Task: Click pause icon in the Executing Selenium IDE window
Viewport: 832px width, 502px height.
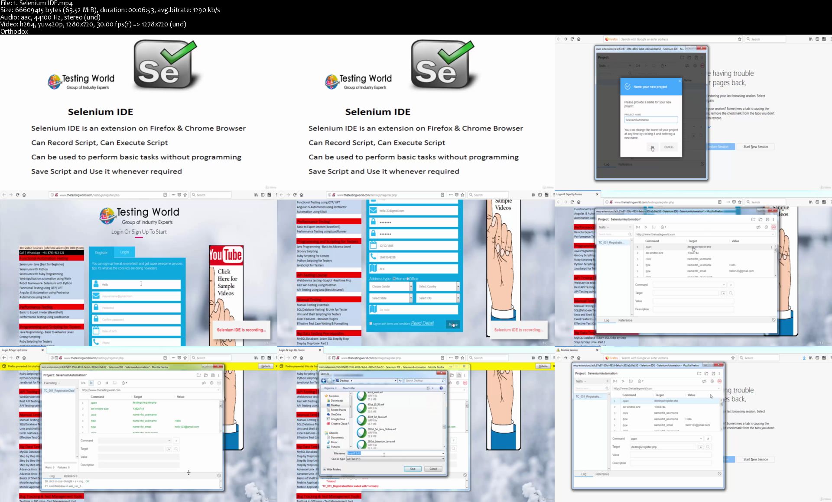Action: pyautogui.click(x=107, y=383)
